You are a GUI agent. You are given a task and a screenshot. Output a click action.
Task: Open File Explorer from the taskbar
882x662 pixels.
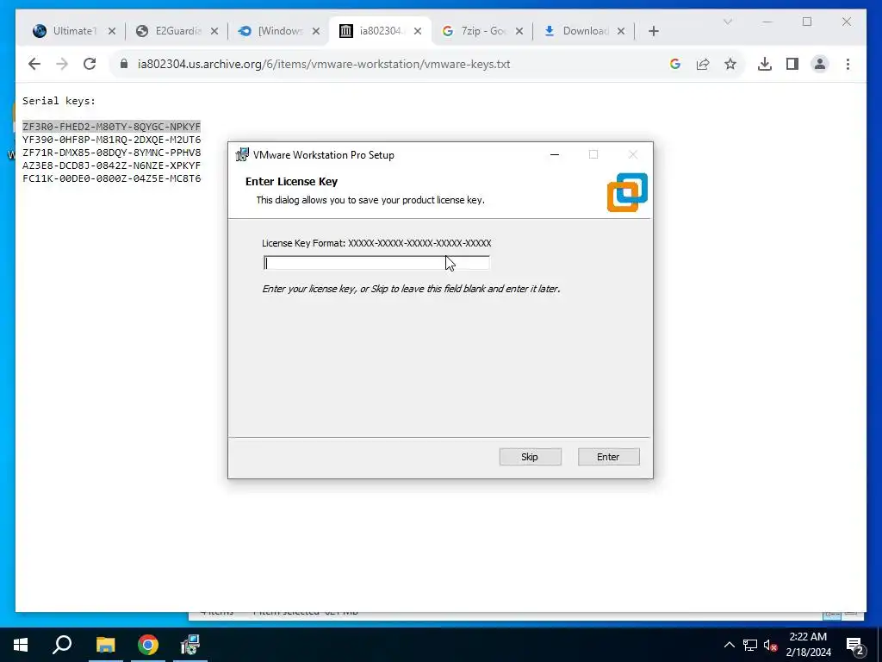(105, 645)
